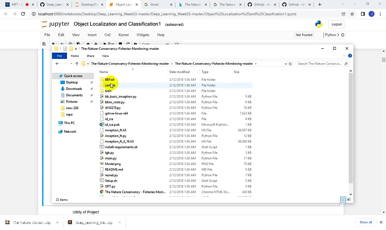Sort files by Date modified column
The width and height of the screenshot is (386, 230).
pos(179,72)
